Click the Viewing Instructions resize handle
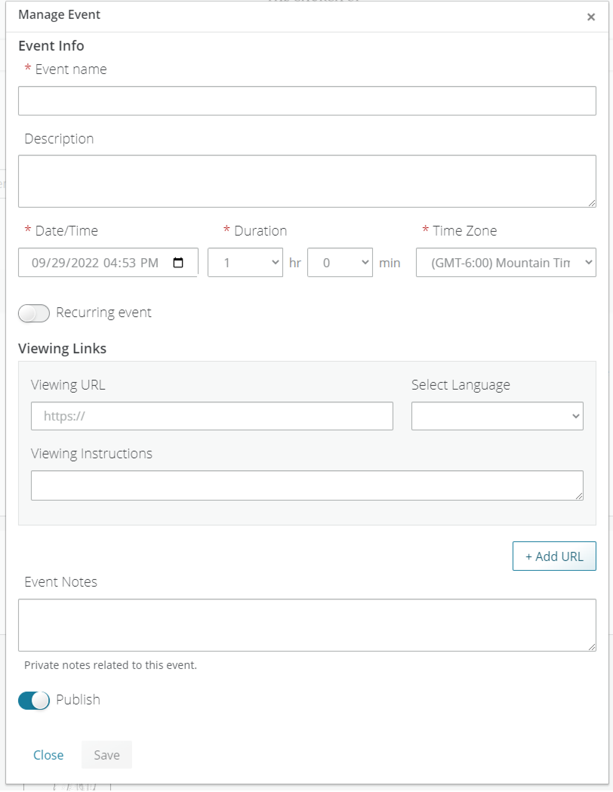The image size is (613, 792). tap(579, 496)
